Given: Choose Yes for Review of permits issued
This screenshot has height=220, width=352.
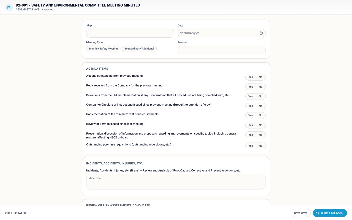Looking at the screenshot, I should pos(251,125).
